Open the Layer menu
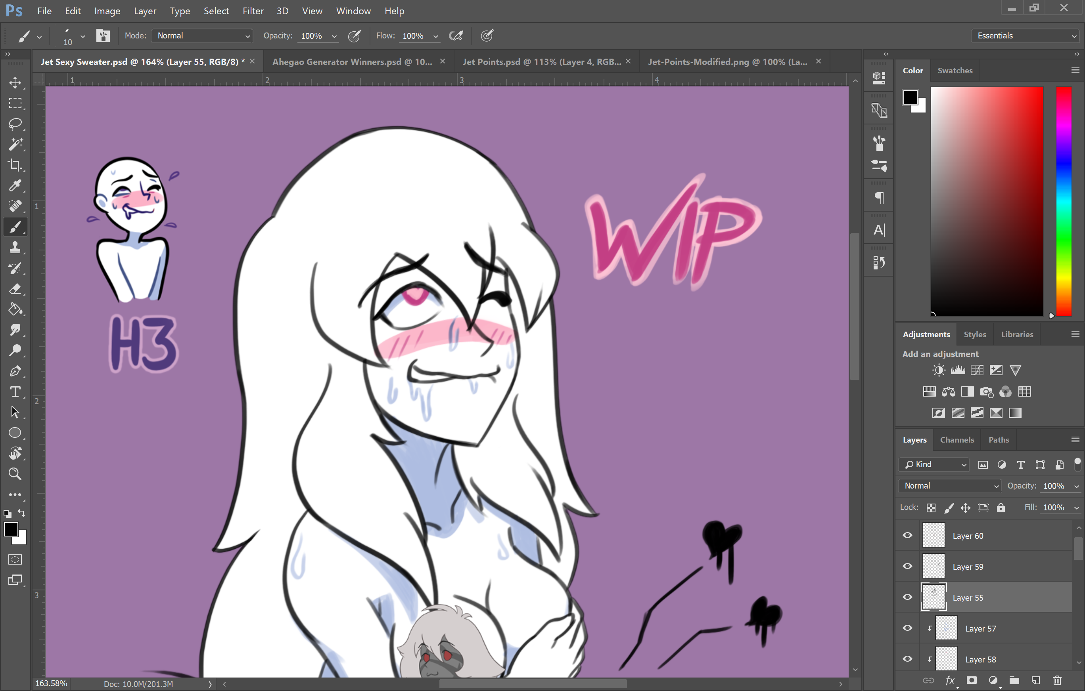 point(145,11)
